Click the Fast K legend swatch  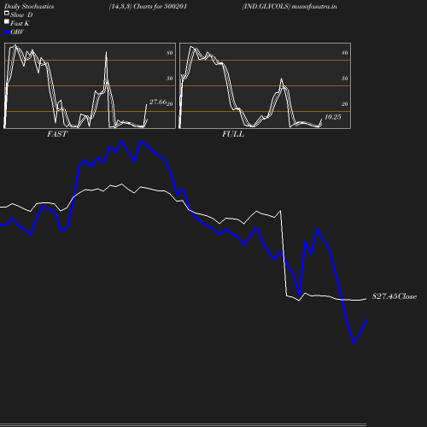tap(7, 21)
